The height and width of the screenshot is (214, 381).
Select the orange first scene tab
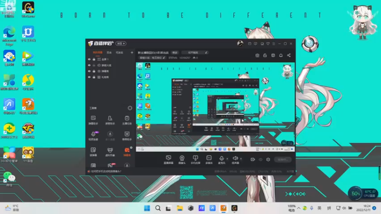tap(98, 52)
